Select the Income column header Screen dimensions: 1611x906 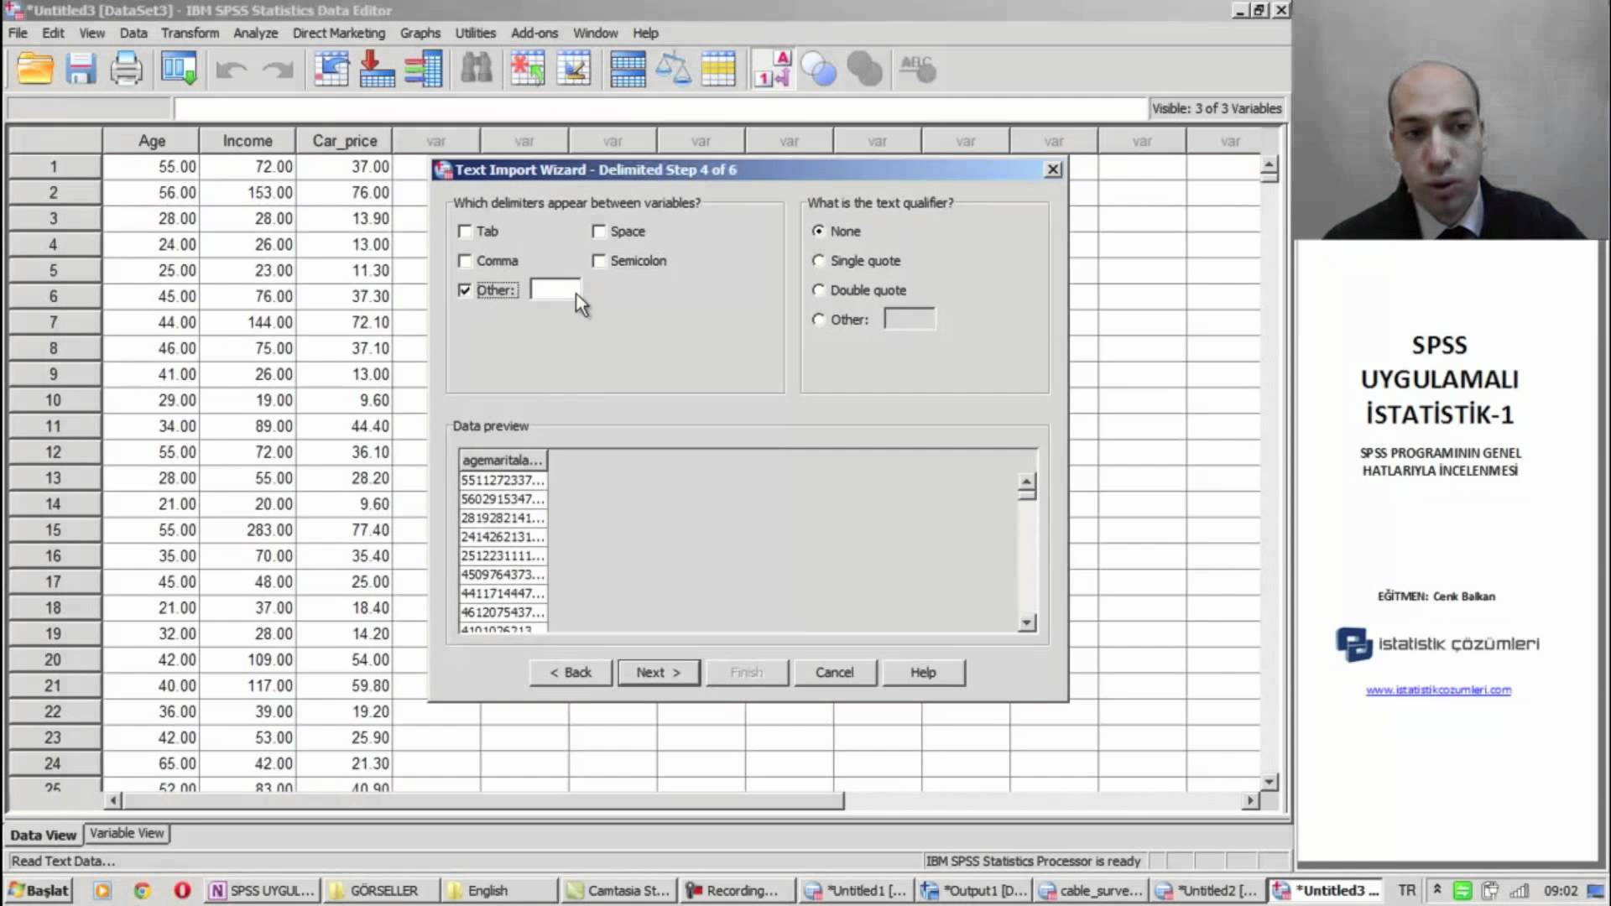pos(248,141)
